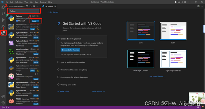Click warning icon on Python Preview extension
This screenshot has width=205, height=109.
38,71
